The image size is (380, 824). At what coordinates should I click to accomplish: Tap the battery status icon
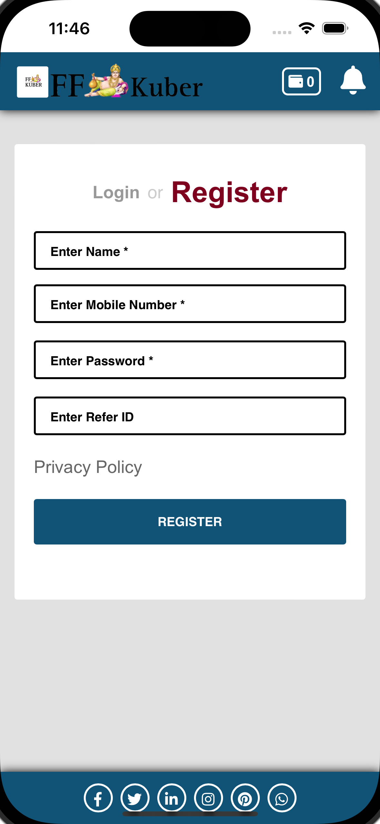335,28
